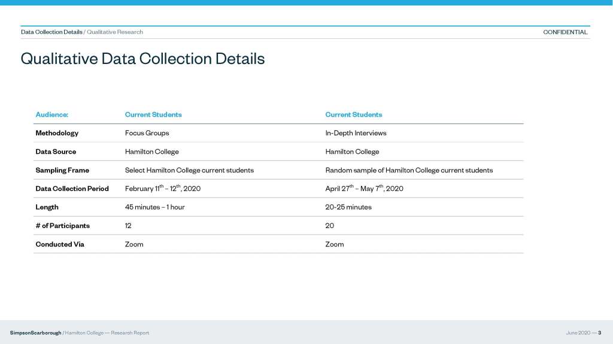The height and width of the screenshot is (344, 613).
Task: Click the April 27th – May 7th date cell
Action: coord(364,188)
